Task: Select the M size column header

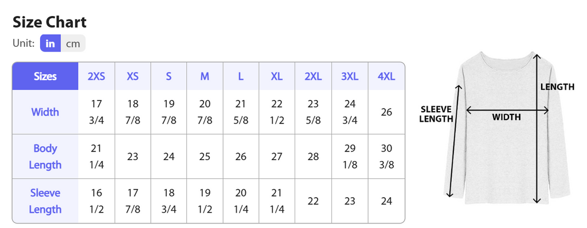Action: [205, 76]
